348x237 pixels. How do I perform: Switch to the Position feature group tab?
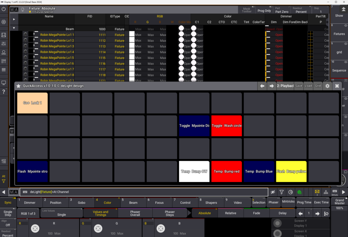click(55, 202)
